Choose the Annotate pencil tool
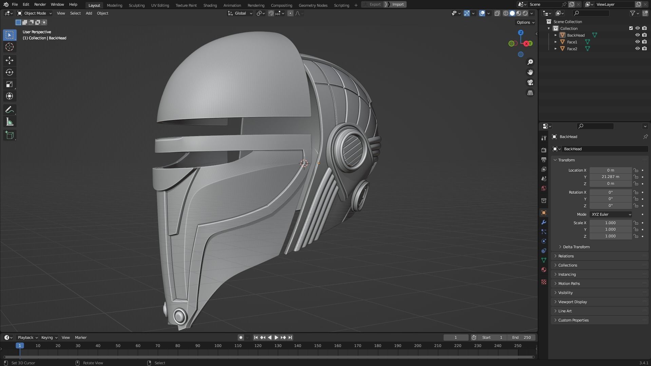651x366 pixels. (x=9, y=110)
